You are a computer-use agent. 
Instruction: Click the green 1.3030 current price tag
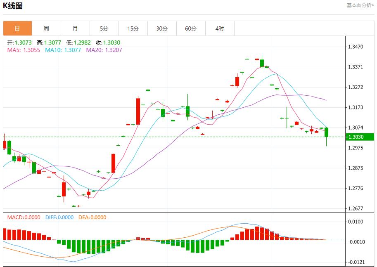click(360, 137)
